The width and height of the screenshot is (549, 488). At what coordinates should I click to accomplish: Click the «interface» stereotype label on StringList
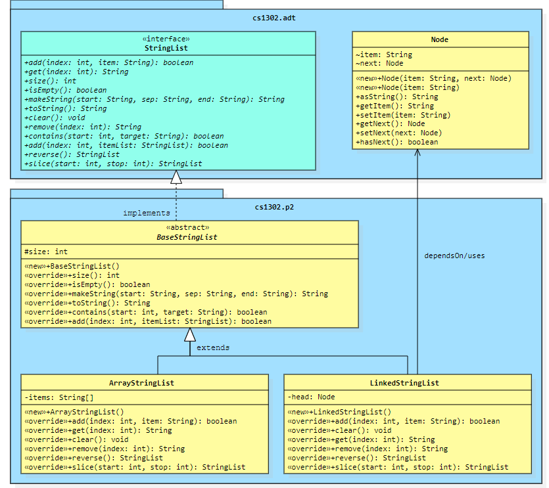point(167,38)
